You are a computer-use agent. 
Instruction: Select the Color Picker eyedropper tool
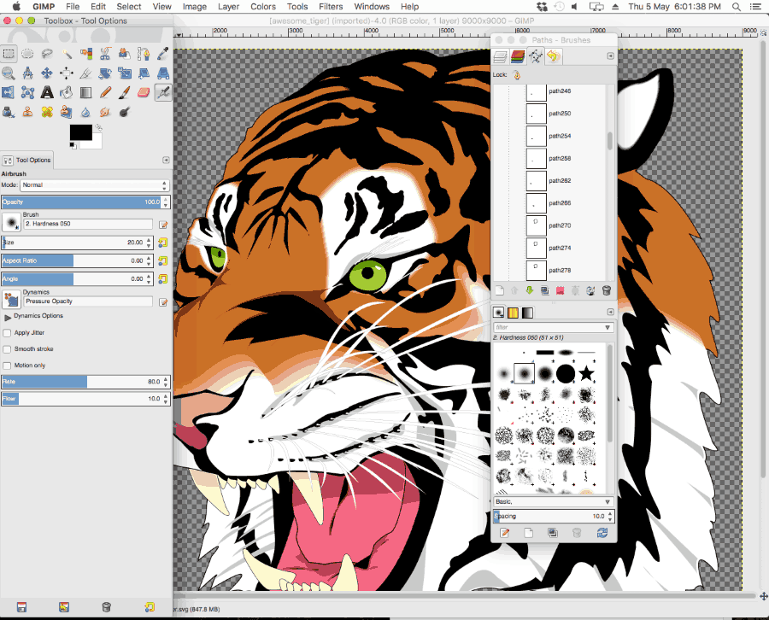point(163,54)
